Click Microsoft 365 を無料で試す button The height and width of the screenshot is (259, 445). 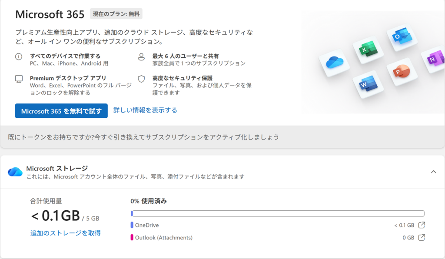coord(61,111)
